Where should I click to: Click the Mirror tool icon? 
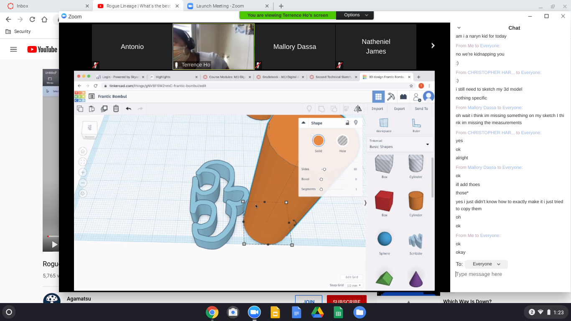[x=358, y=109]
